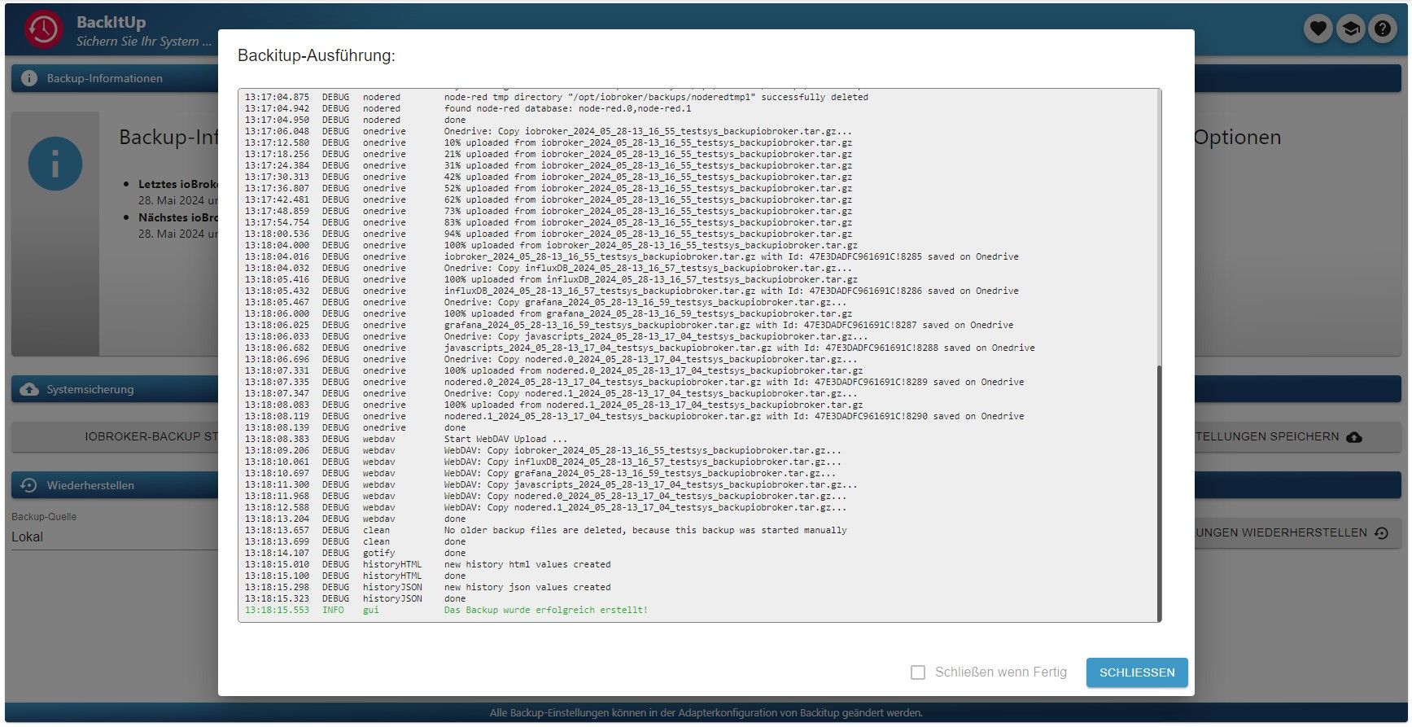Click the cloud icon beside Systemsicherung
Viewport: 1412px width, 727px height.
29,389
